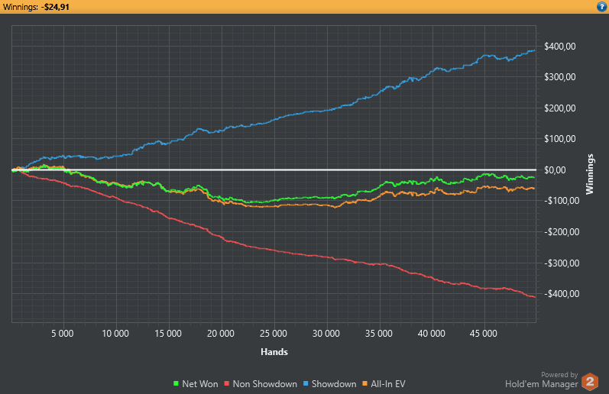This screenshot has height=394, width=609.
Task: Click the green Net Won color square
Action: 176,383
